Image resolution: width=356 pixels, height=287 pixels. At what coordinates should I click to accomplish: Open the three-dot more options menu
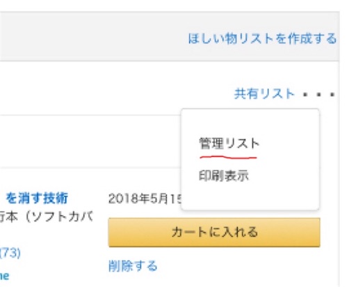coord(319,95)
